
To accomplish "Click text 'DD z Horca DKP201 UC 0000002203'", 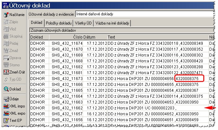I will pyautogui.click(x=141, y=108).
